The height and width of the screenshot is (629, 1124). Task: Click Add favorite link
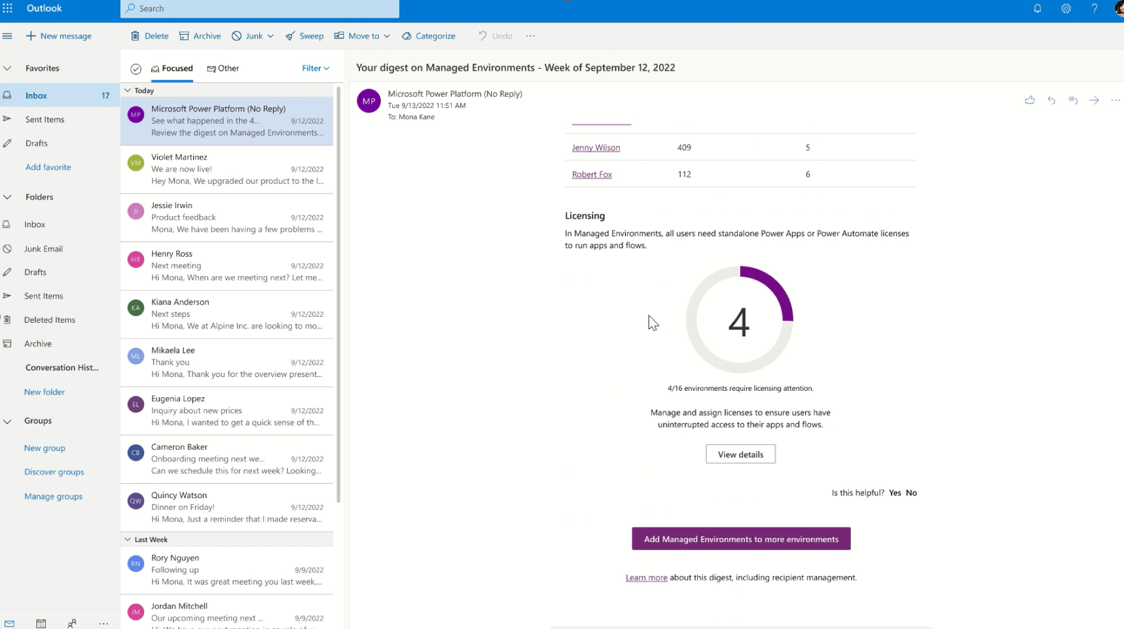pos(48,167)
